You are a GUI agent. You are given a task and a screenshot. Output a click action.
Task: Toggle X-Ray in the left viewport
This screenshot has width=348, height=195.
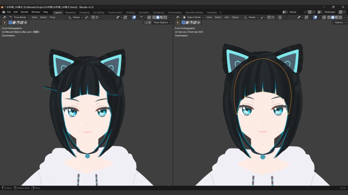pyautogui.click(x=149, y=17)
